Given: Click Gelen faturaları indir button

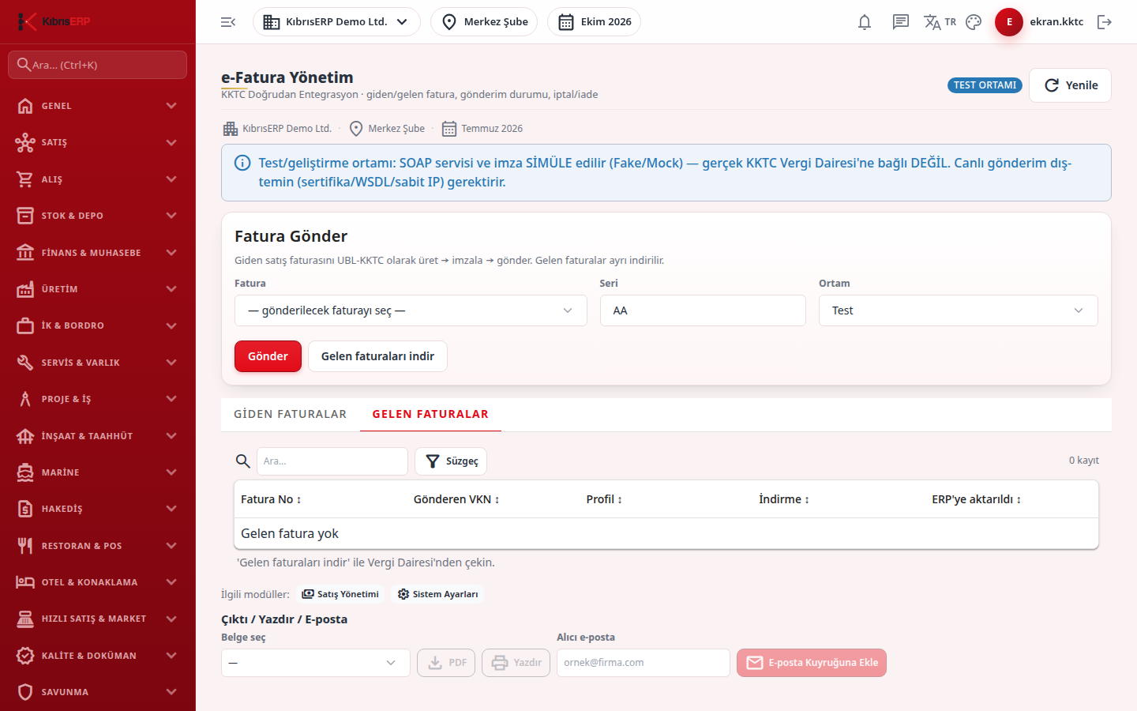Looking at the screenshot, I should [377, 356].
